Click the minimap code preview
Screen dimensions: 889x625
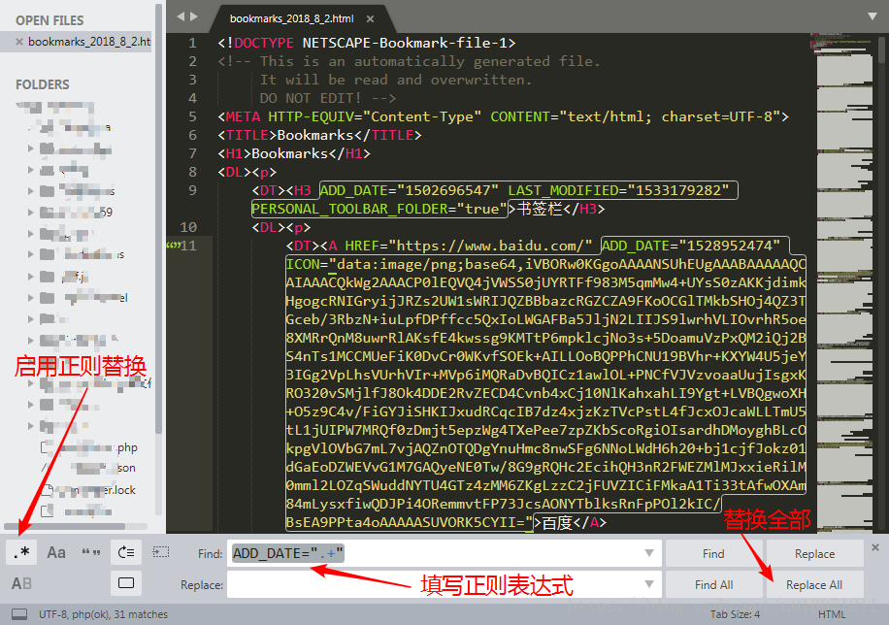coord(844,283)
